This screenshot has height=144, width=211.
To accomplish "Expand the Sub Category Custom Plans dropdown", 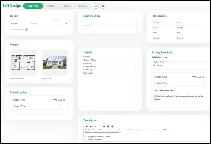I will (110, 66).
